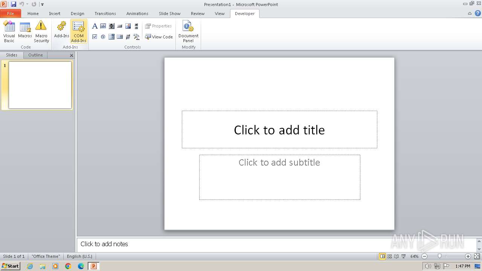Insert a Scroll Bar control
482x271 pixels.
tap(136, 26)
